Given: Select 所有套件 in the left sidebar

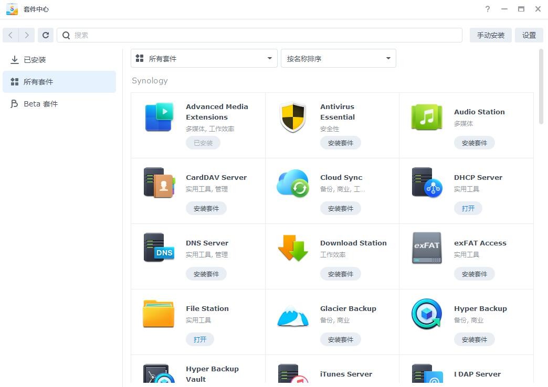Looking at the screenshot, I should (38, 82).
